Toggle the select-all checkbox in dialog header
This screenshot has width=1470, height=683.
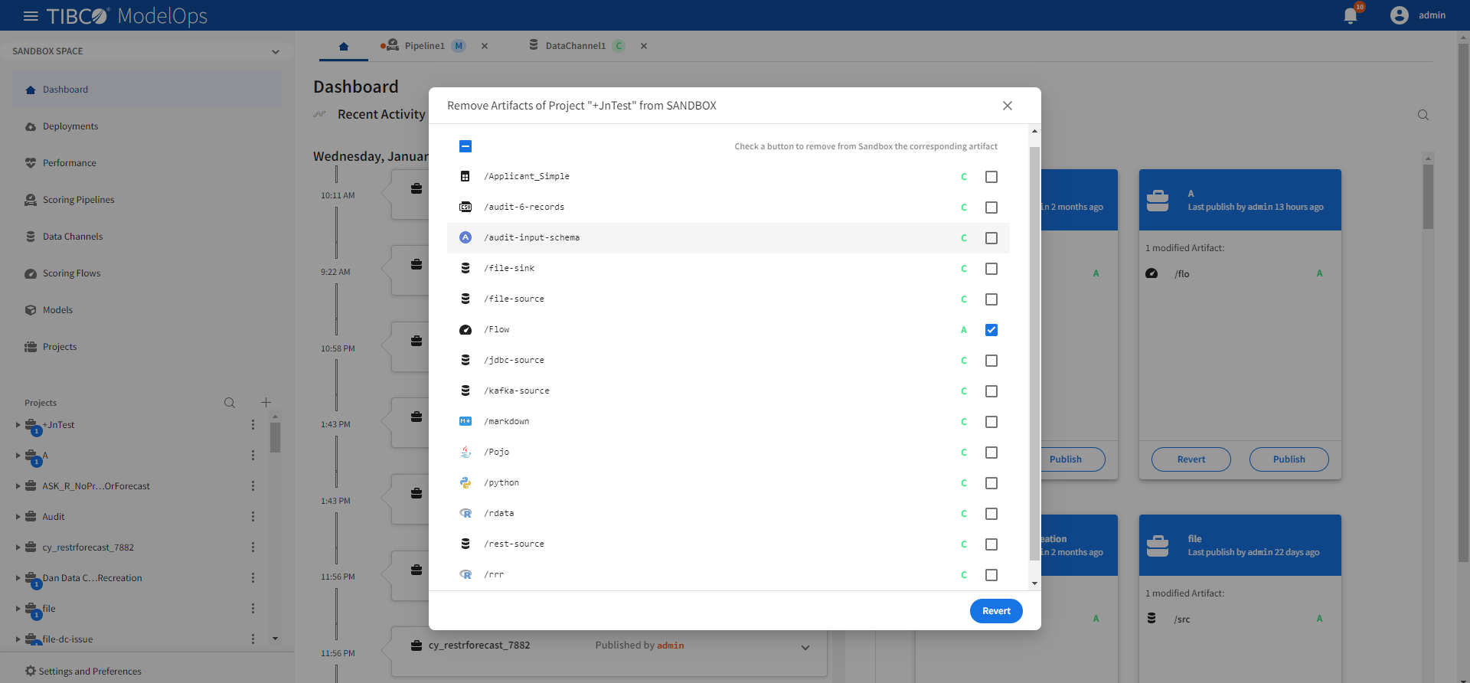tap(465, 146)
